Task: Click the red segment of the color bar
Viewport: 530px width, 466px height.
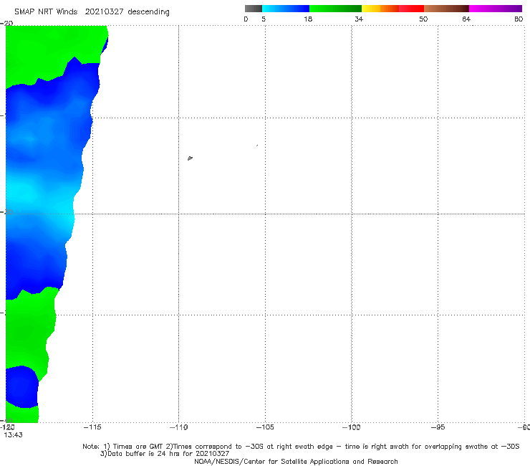Action: click(411, 9)
